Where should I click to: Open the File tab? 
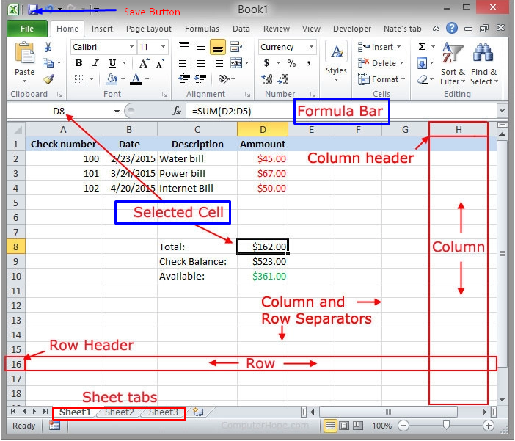(x=27, y=29)
